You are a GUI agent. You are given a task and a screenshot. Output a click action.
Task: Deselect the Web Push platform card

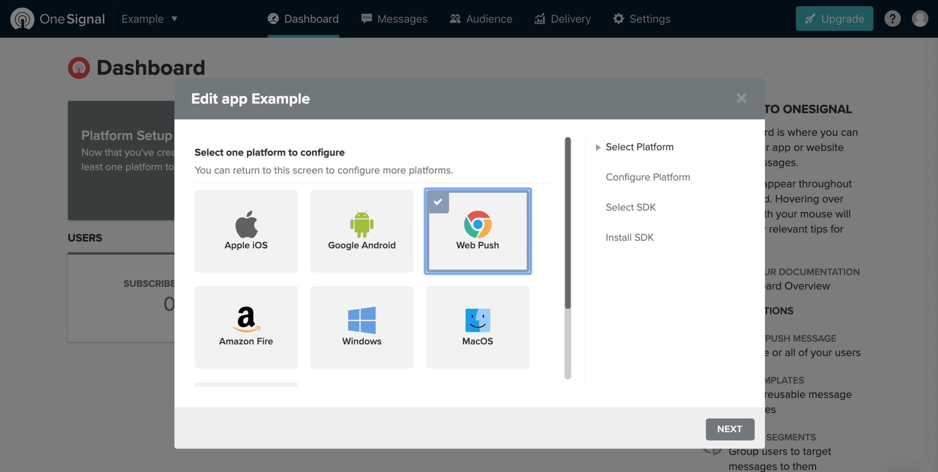[x=477, y=231]
